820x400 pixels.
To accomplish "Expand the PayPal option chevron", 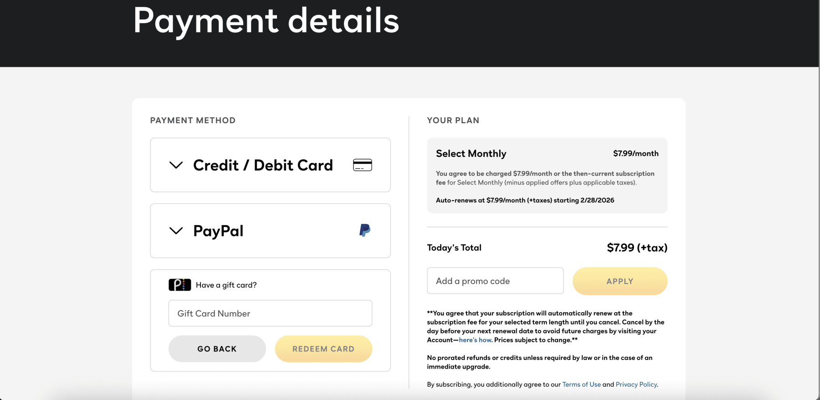I will [176, 230].
